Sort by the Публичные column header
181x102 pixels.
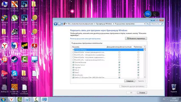click(x=138, y=47)
